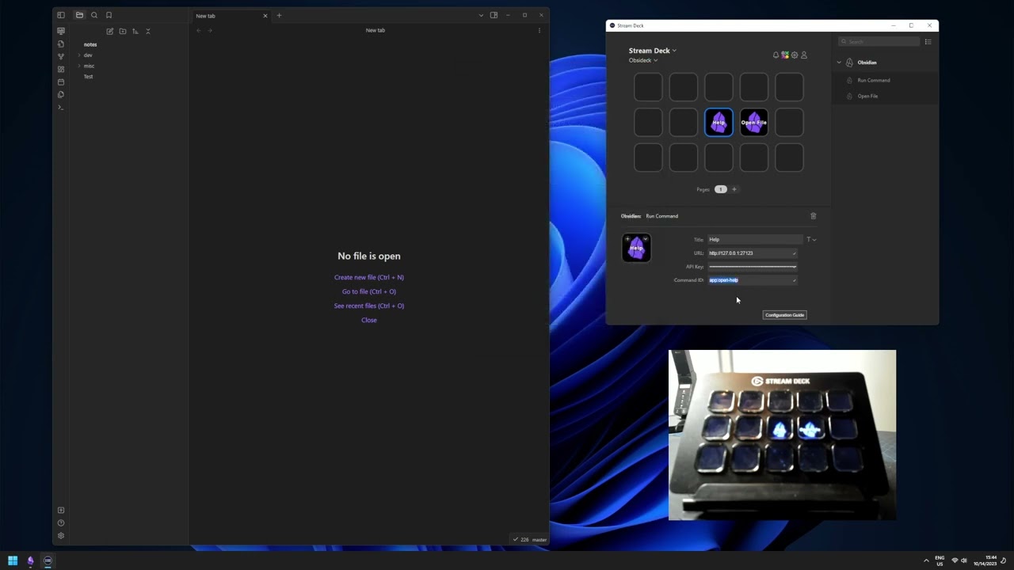Open the calendar daily note icon

[x=61, y=82]
